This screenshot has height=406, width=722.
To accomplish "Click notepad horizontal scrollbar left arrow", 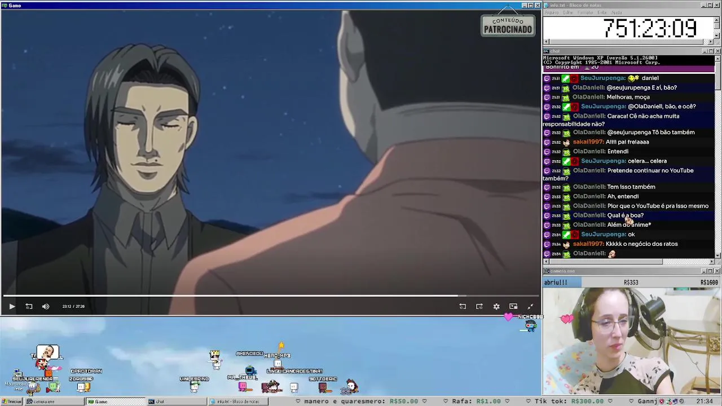I will 545,42.
